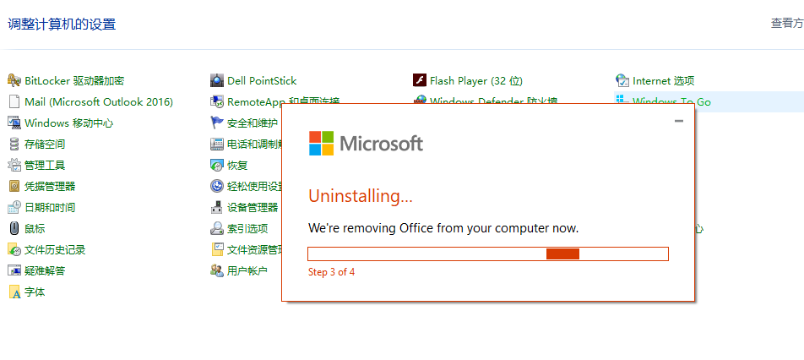
Task: Open the 鼠标 mouse icon
Action: [14, 228]
